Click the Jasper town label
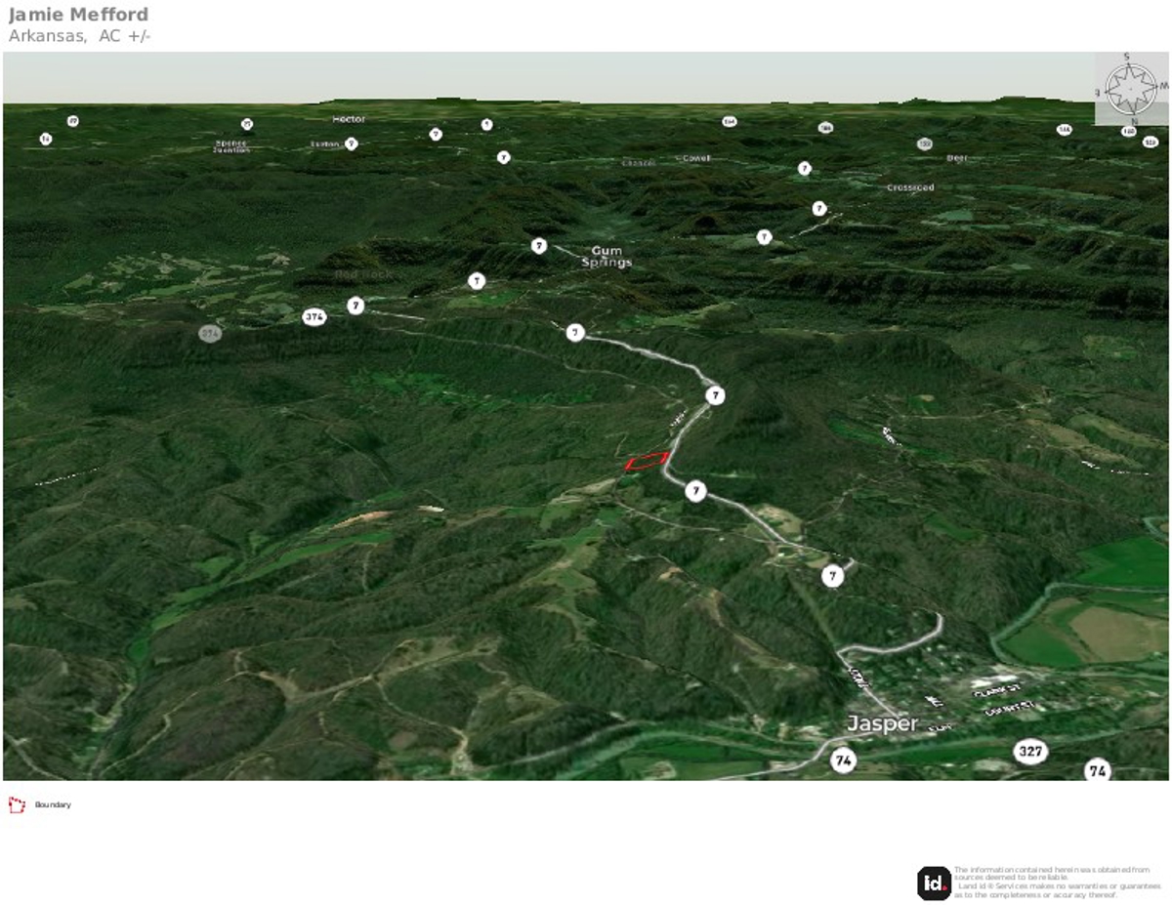The image size is (1172, 905). 882,723
